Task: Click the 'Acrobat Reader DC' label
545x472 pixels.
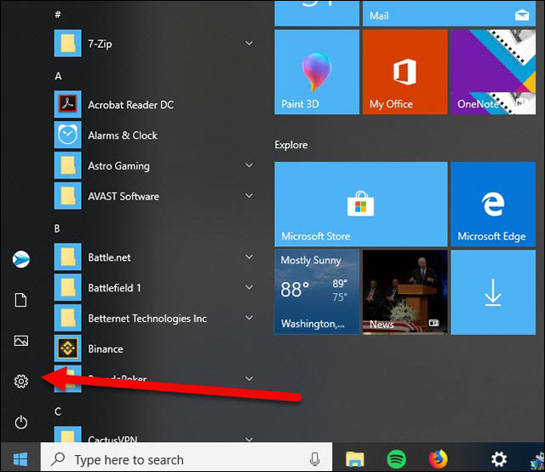Action: tap(130, 105)
